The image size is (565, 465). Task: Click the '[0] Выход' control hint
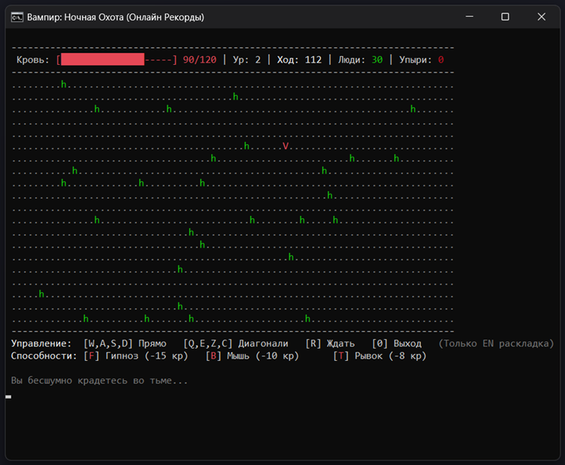(397, 343)
